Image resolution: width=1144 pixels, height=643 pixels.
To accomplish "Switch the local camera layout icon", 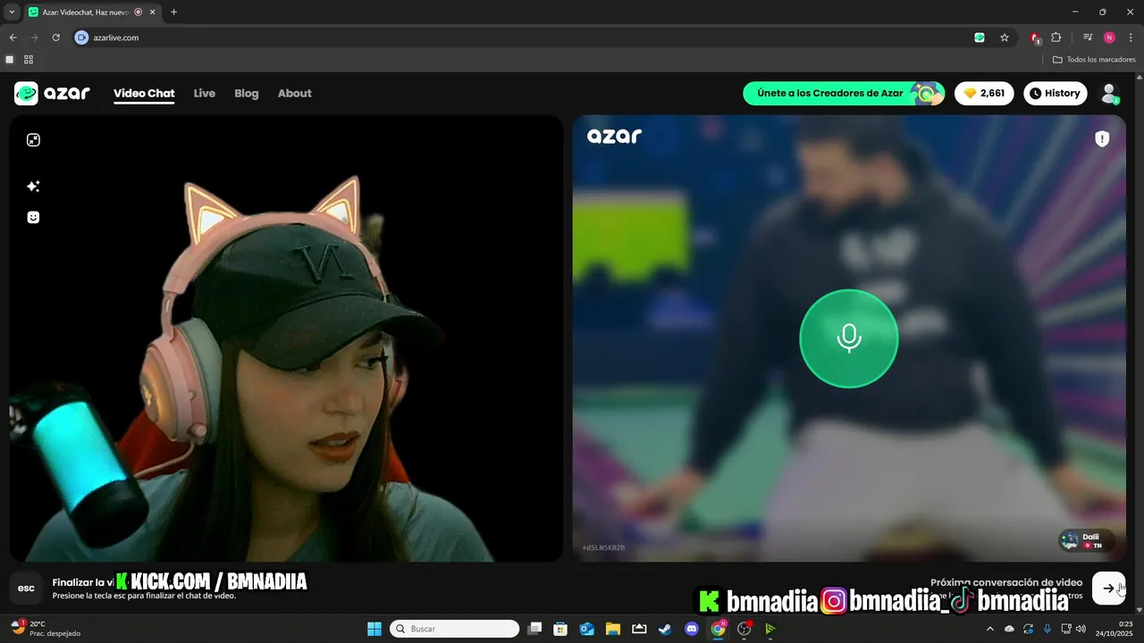I will pyautogui.click(x=33, y=140).
